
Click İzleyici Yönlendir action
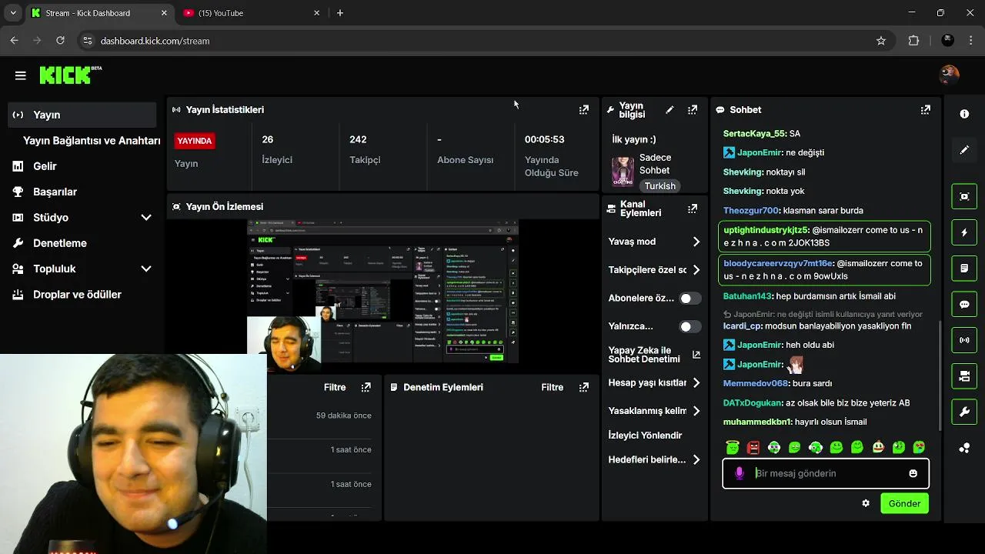click(645, 436)
